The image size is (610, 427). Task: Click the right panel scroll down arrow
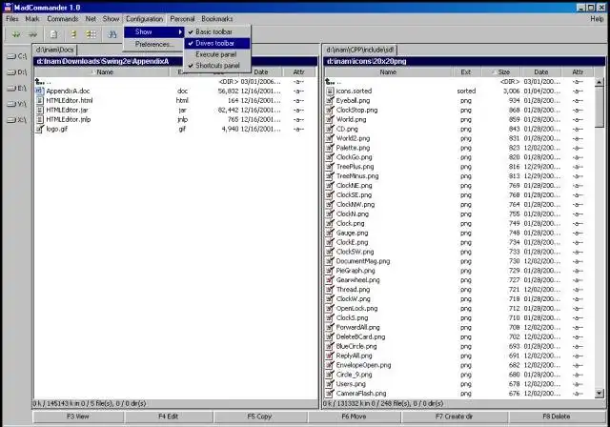[x=600, y=394]
